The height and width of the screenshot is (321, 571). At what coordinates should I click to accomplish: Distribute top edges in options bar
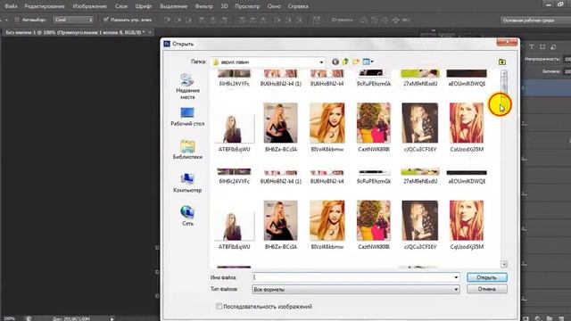[x=242, y=20]
